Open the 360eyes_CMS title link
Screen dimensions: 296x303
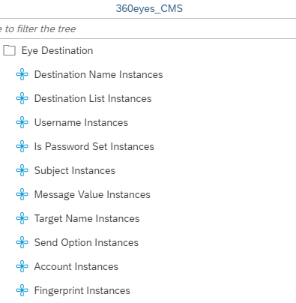tap(149, 9)
